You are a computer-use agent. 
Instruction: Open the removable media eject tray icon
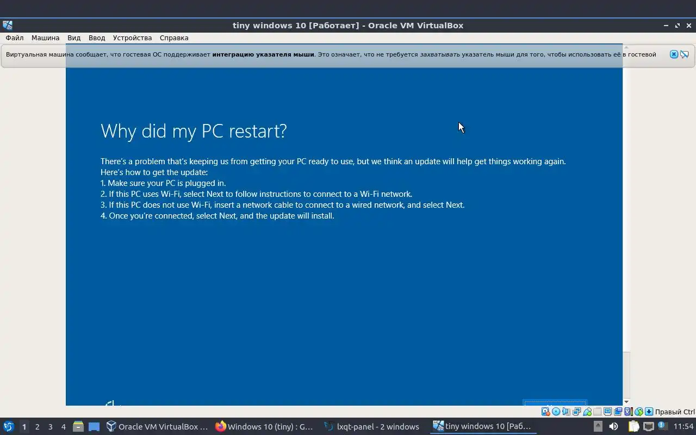pyautogui.click(x=598, y=426)
